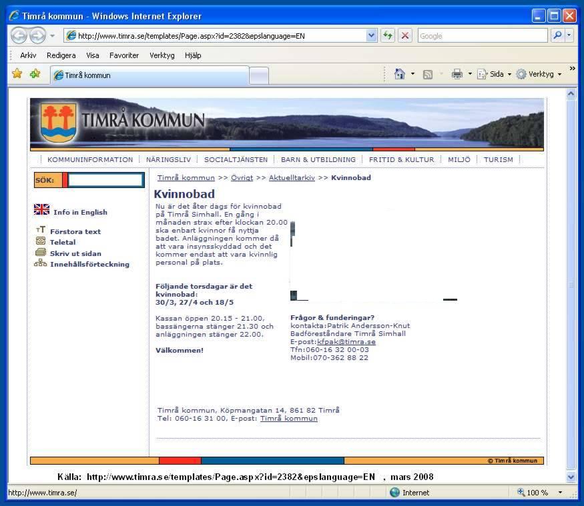Click the address bar URL field
The image size is (584, 506).
[216, 36]
